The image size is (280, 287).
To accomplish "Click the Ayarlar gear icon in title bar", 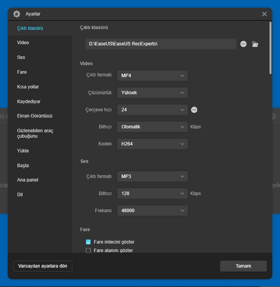I will [17, 14].
